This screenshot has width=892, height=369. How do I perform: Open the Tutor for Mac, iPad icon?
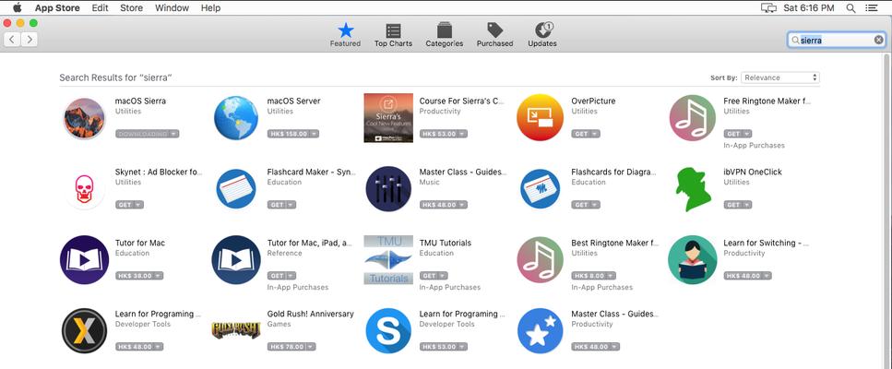click(x=236, y=260)
